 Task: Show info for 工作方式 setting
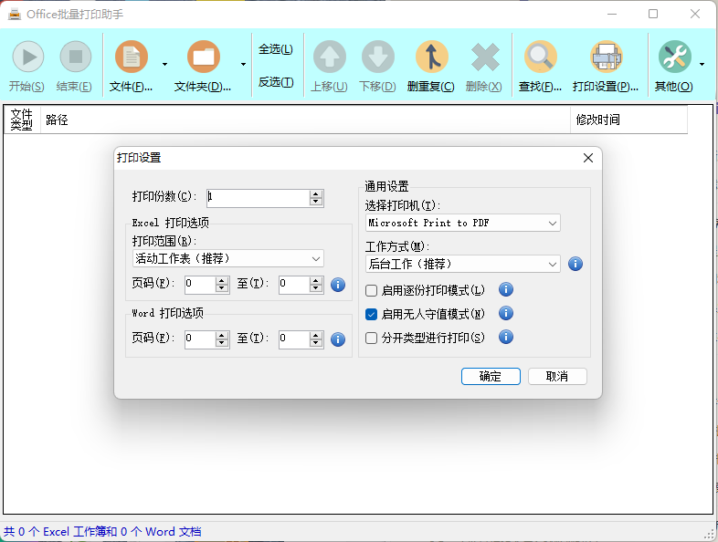[575, 264]
